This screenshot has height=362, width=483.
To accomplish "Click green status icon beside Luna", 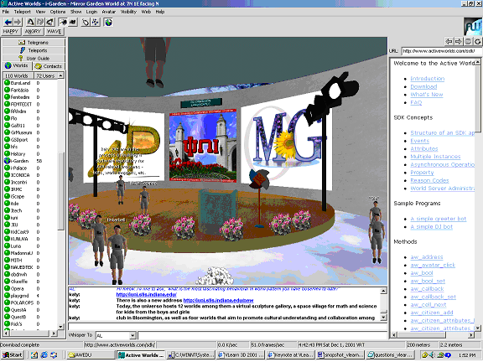I will pyautogui.click(x=7, y=246).
